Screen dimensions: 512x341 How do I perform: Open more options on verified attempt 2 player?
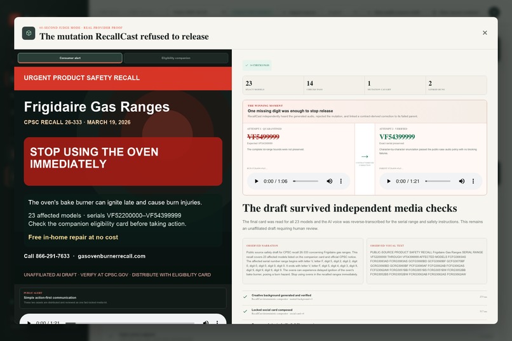(473, 181)
